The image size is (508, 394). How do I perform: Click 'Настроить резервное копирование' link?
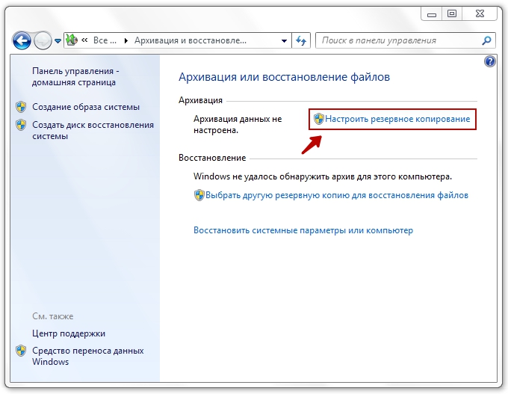click(x=397, y=119)
